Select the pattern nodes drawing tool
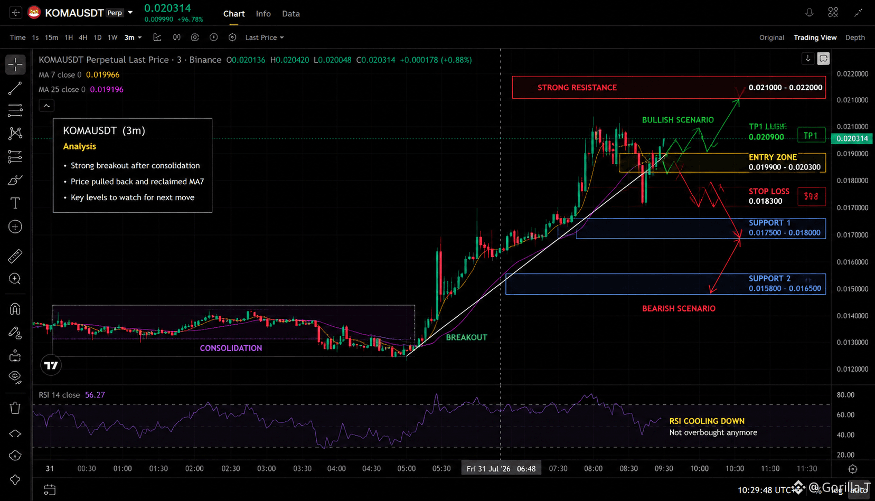 pos(15,133)
